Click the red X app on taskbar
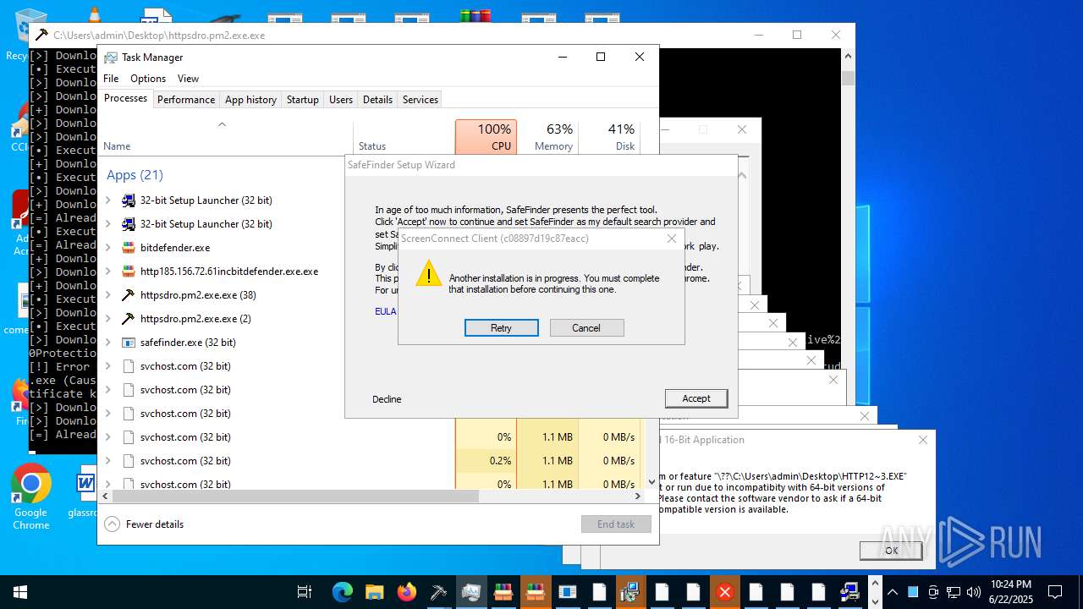 pos(724,592)
